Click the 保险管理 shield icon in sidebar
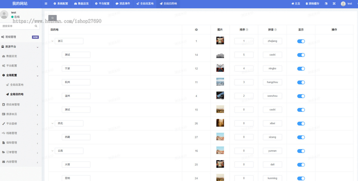This screenshot has height=181, width=358. click(x=4, y=143)
